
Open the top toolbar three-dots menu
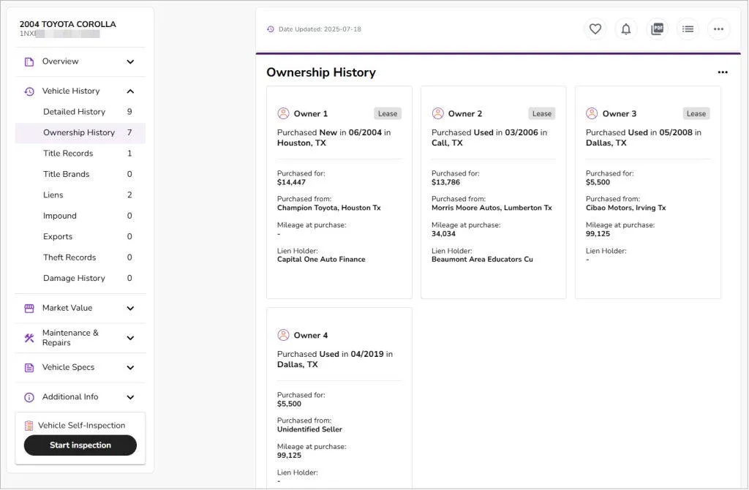click(x=718, y=29)
